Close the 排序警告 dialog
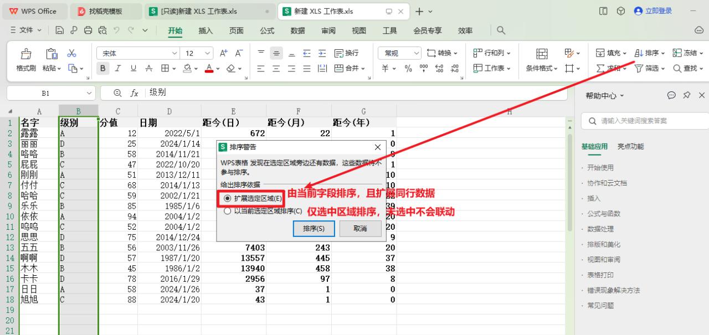This screenshot has width=709, height=335. coord(378,147)
